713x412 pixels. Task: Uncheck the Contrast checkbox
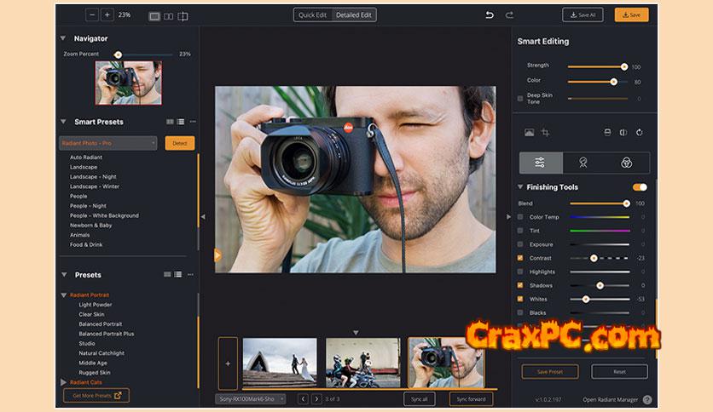(x=520, y=258)
